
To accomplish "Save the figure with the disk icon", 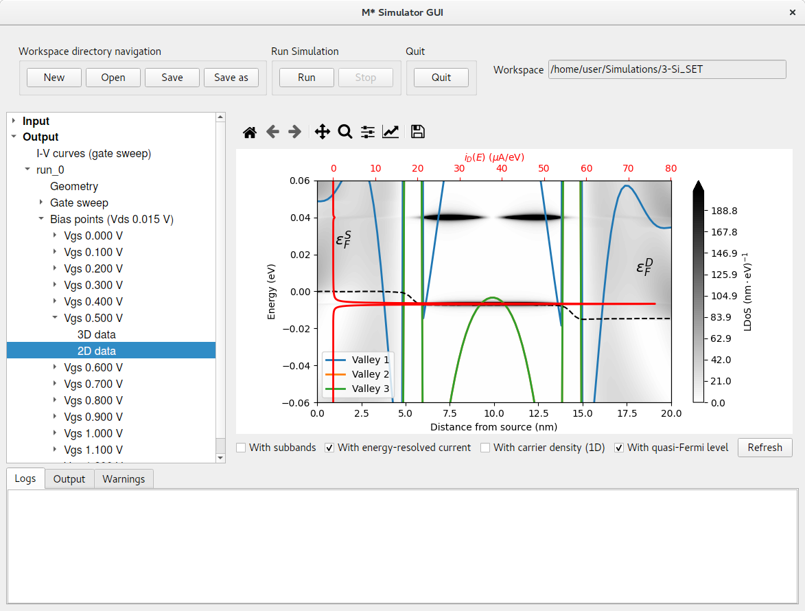I will [417, 131].
